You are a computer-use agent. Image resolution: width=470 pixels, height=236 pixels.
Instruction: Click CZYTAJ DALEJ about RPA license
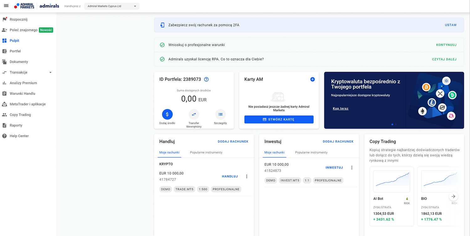[444, 59]
